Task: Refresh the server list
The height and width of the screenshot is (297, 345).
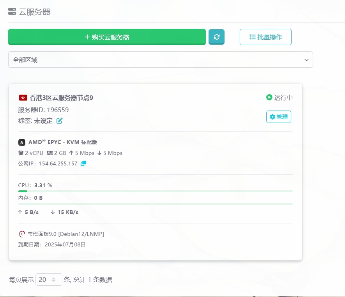Action: [216, 37]
